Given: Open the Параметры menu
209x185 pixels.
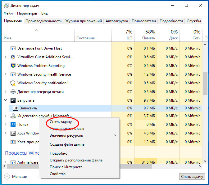Looking at the screenshot, I should point(27,13).
